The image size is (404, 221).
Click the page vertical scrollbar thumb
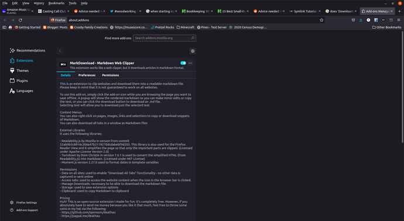tap(402, 87)
